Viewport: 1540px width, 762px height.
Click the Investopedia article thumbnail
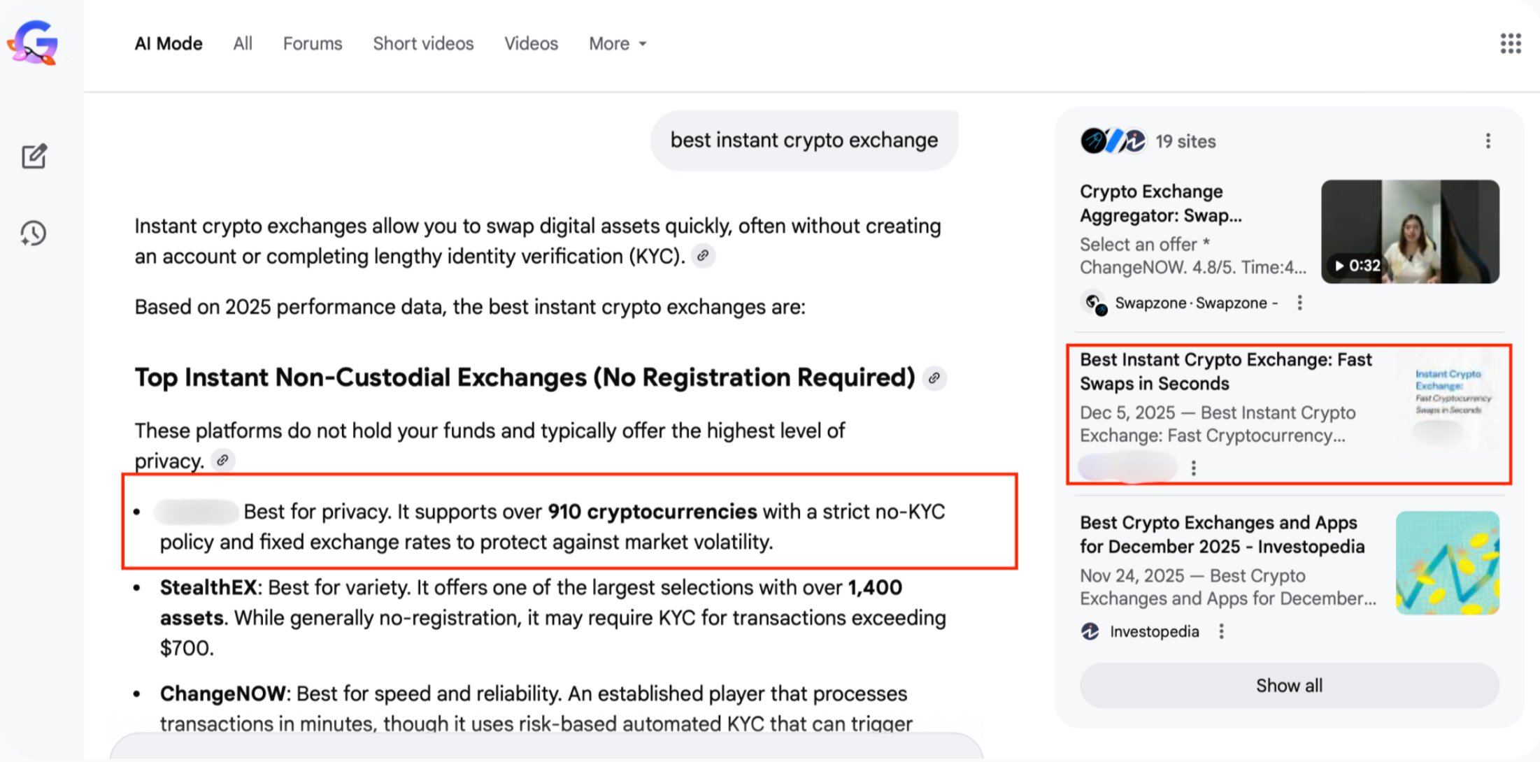[1447, 563]
